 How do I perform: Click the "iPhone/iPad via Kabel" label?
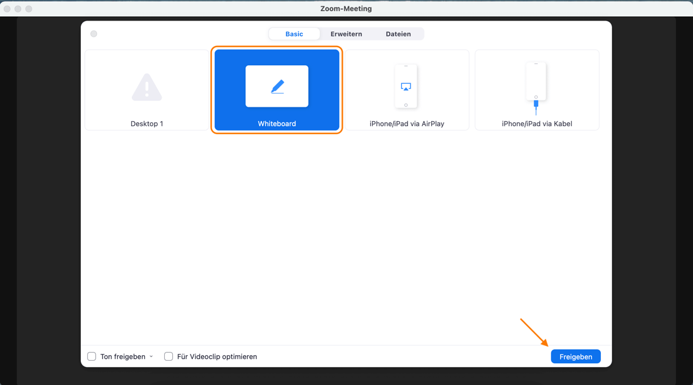click(537, 124)
